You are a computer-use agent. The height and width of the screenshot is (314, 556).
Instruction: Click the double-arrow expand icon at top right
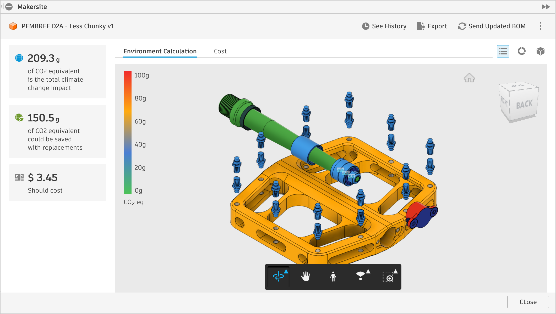(x=546, y=7)
